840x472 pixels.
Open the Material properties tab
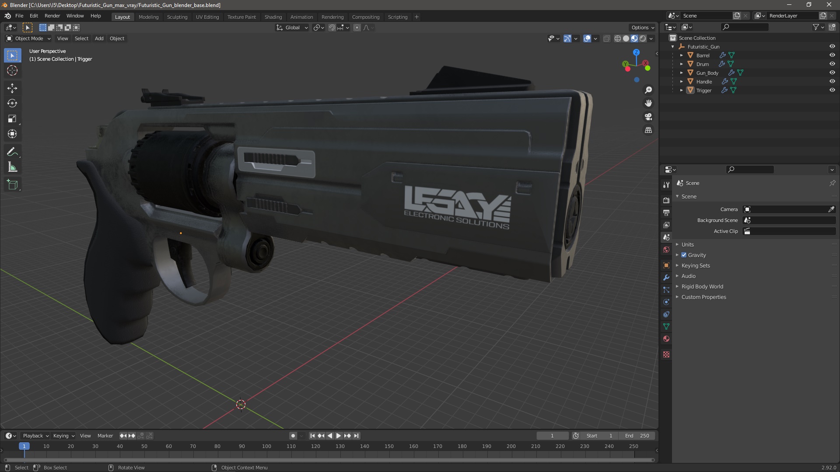666,339
